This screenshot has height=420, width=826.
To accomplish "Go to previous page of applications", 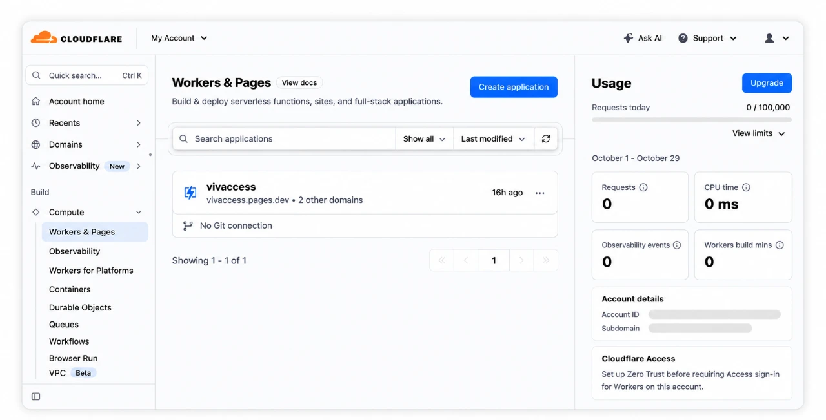I will tap(466, 260).
